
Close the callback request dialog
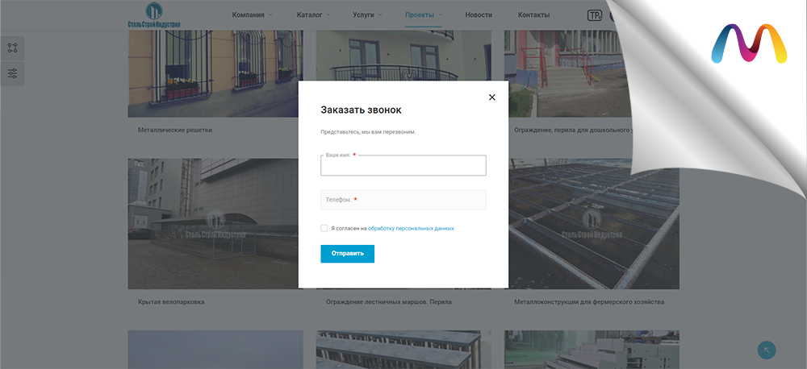[491, 97]
